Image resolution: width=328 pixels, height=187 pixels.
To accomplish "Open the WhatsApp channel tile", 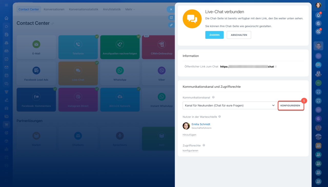I will pos(120,73).
